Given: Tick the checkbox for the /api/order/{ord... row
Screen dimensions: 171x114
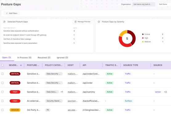Looking at the screenshot, I should click(x=2, y=74).
